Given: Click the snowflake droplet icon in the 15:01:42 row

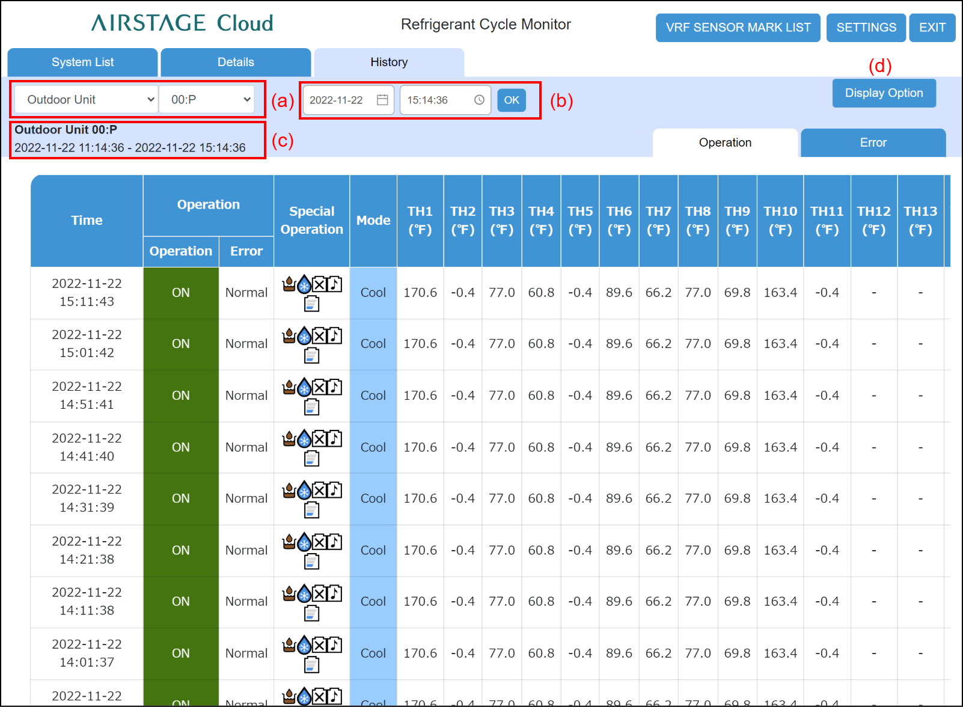Looking at the screenshot, I should (304, 335).
